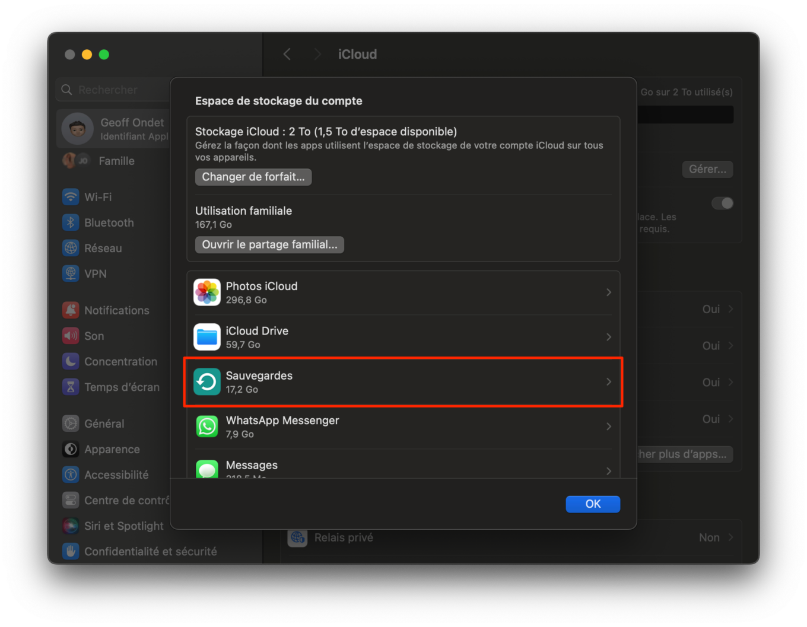Expand the Messages row chevron
Screen dimensions: 807x627
point(609,471)
